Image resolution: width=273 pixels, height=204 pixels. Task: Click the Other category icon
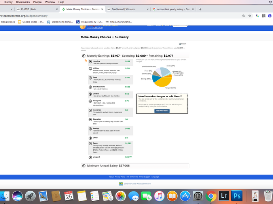point(90,138)
